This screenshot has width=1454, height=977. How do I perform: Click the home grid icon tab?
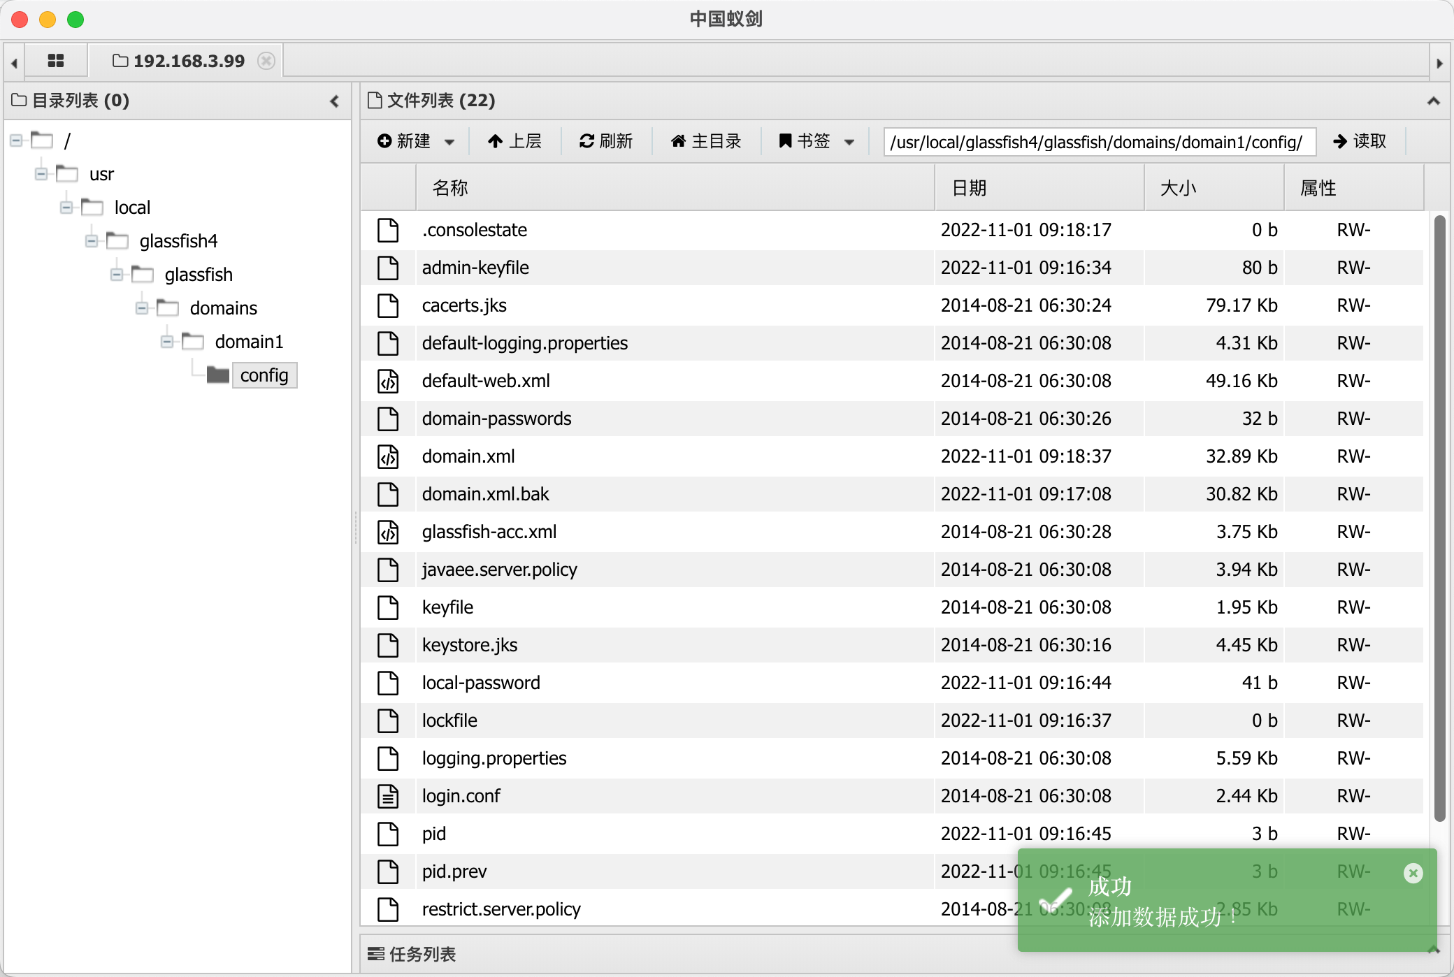pos(56,61)
